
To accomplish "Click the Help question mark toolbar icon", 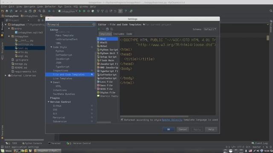I will coord(125,11).
